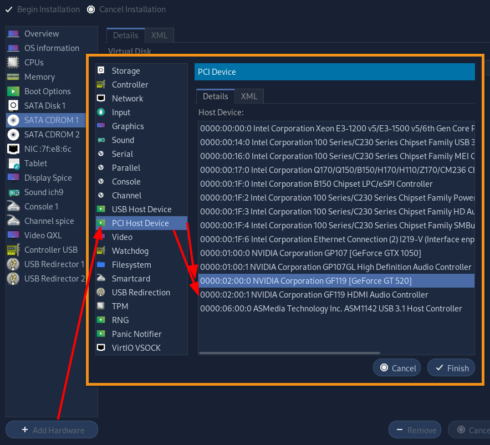490x445 pixels.
Task: Select SATA CDROM 1 in the sidebar
Action: click(45, 120)
